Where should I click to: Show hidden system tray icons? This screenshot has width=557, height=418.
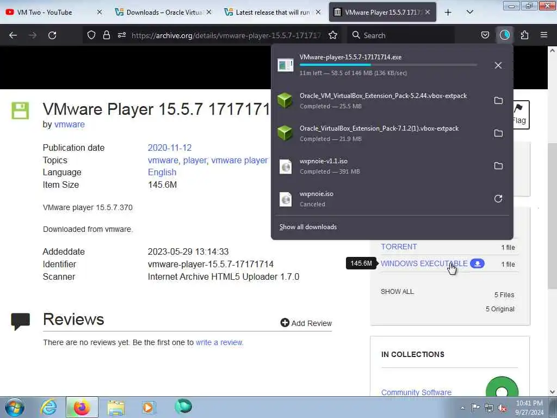(x=462, y=408)
